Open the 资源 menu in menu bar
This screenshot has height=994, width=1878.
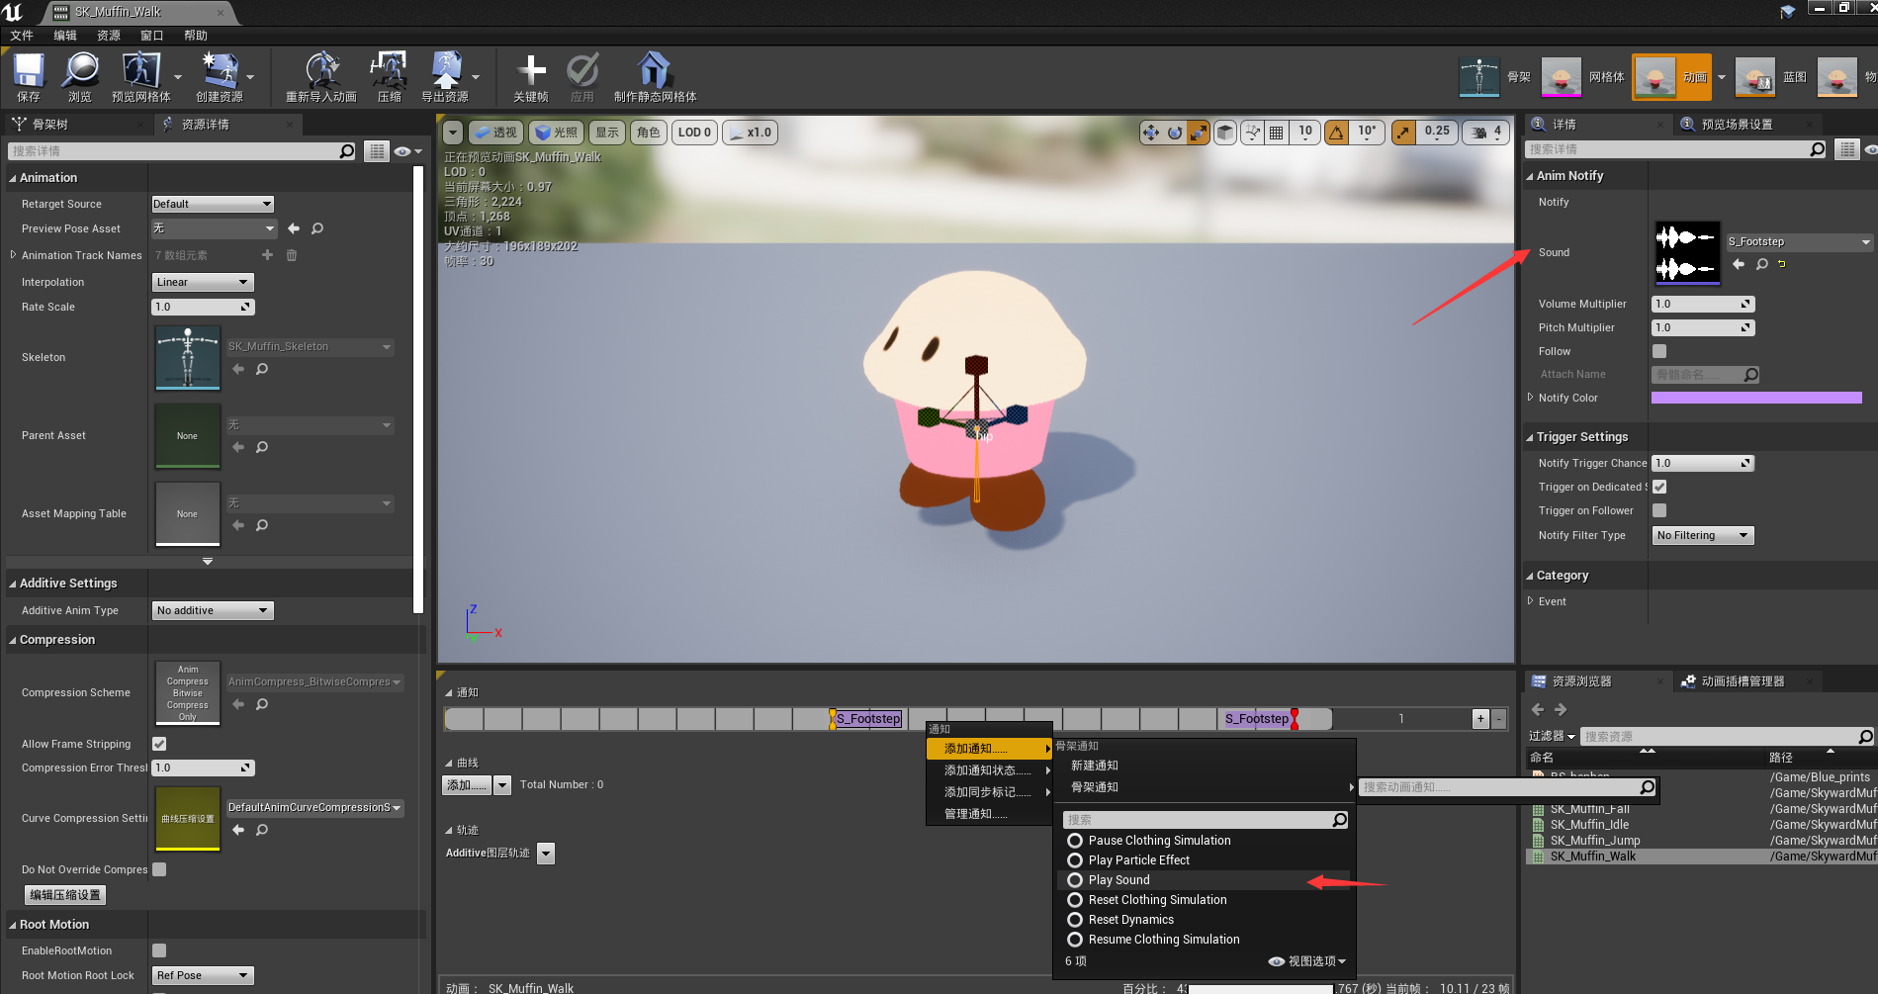pyautogui.click(x=108, y=36)
